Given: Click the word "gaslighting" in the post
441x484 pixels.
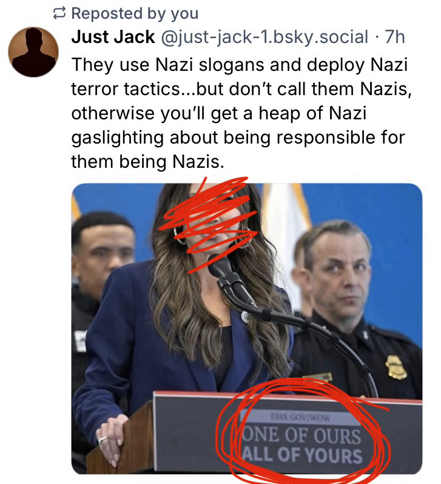Looking at the screenshot, I should point(118,138).
